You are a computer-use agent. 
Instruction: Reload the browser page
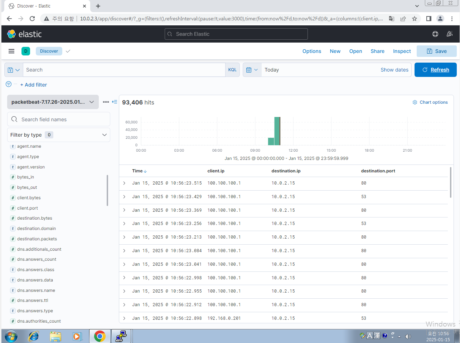pos(32,19)
